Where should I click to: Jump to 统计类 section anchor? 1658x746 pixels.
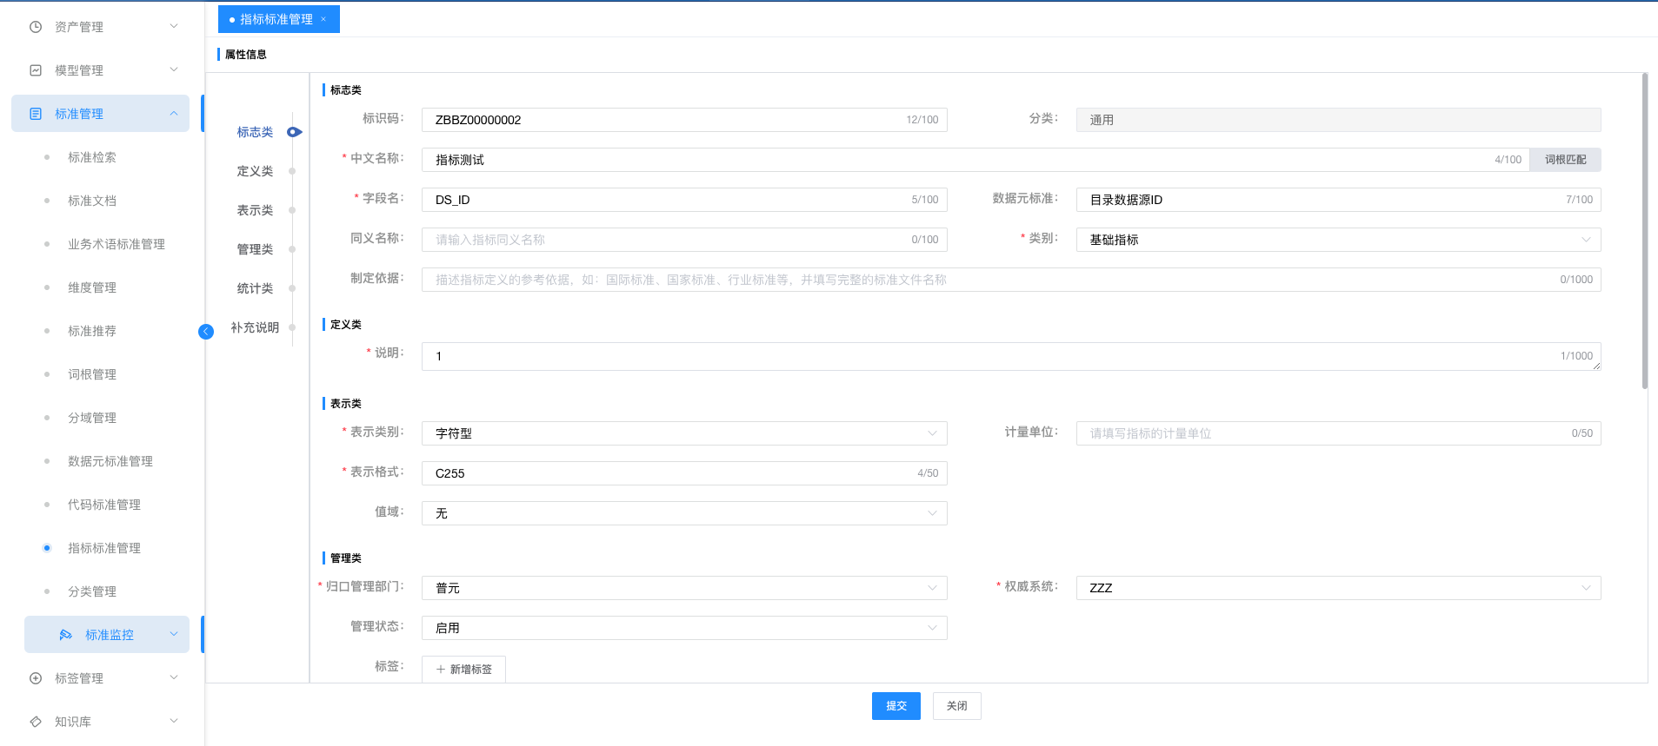pyautogui.click(x=255, y=288)
